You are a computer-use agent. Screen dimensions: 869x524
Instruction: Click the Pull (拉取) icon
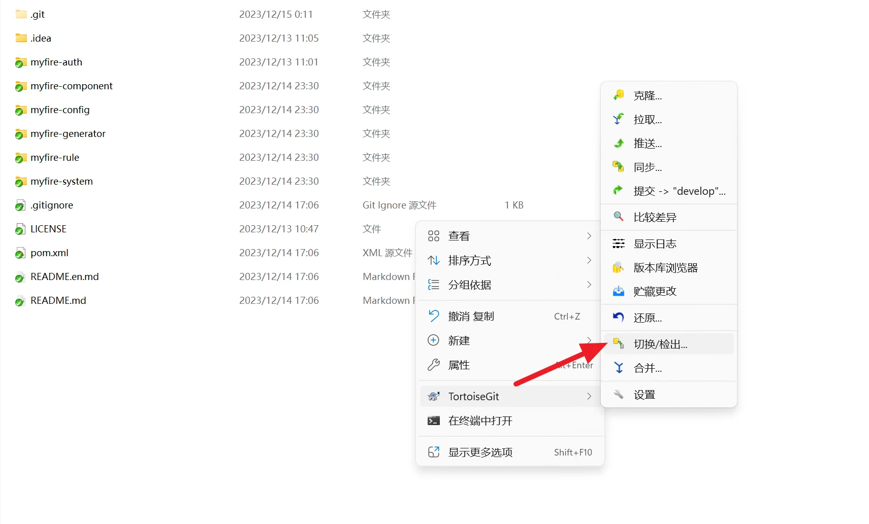618,119
